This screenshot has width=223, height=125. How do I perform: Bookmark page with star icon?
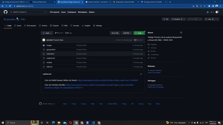coord(205,6)
